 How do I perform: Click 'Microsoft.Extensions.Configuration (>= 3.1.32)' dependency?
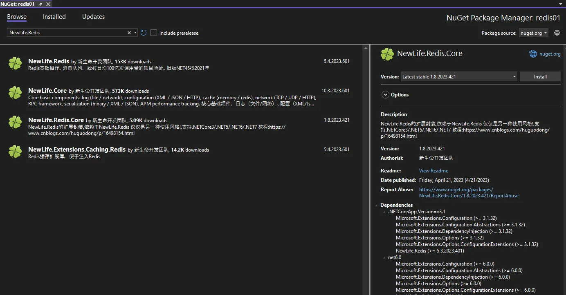[446, 218]
